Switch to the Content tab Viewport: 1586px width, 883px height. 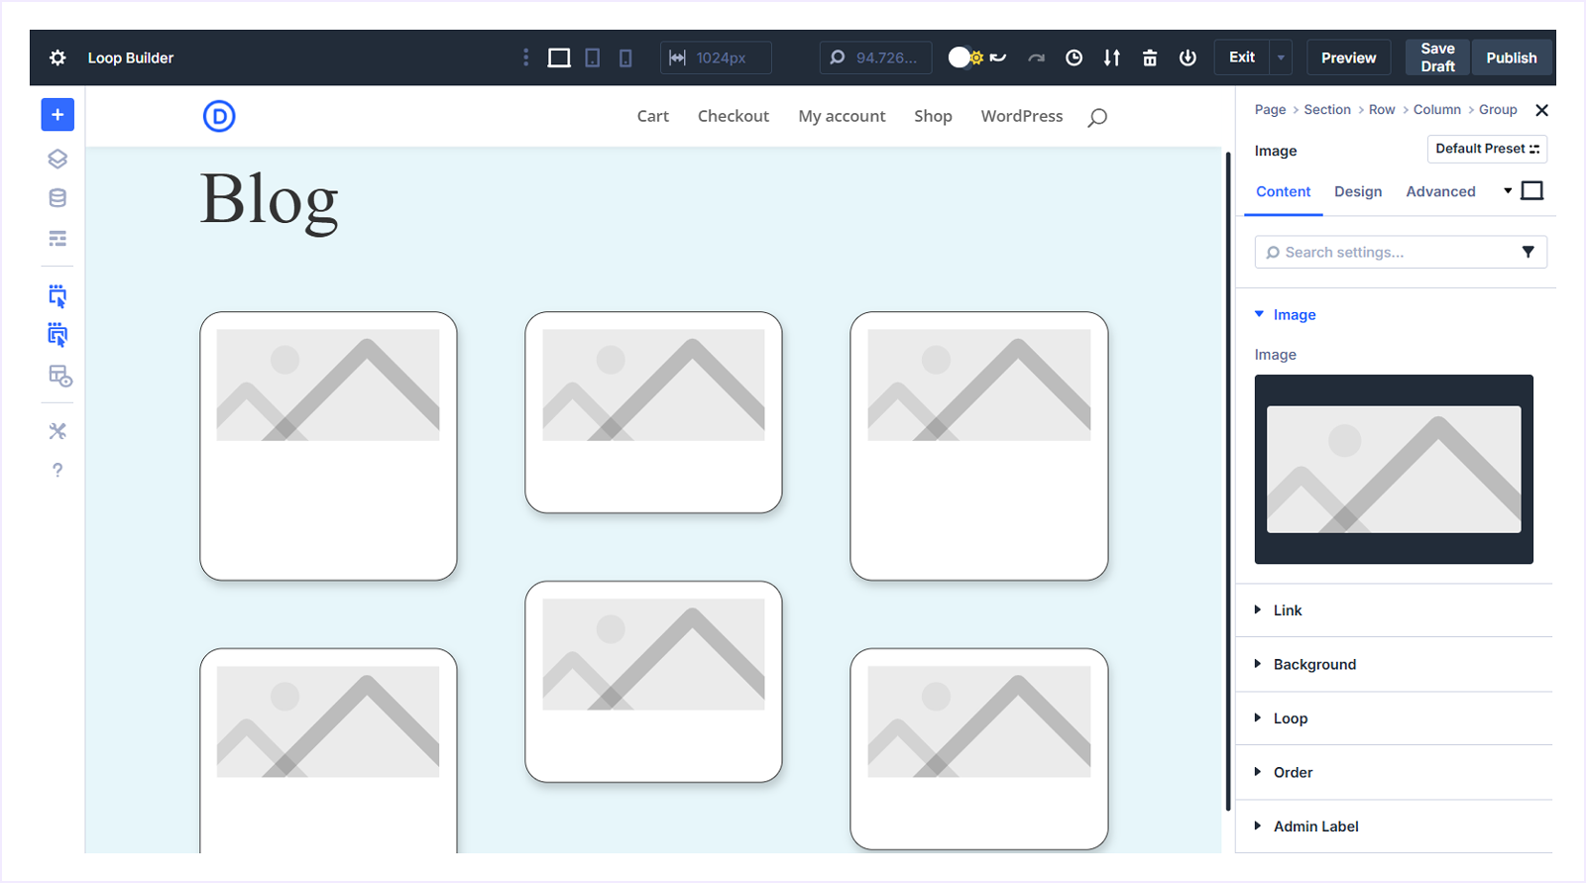point(1283,191)
